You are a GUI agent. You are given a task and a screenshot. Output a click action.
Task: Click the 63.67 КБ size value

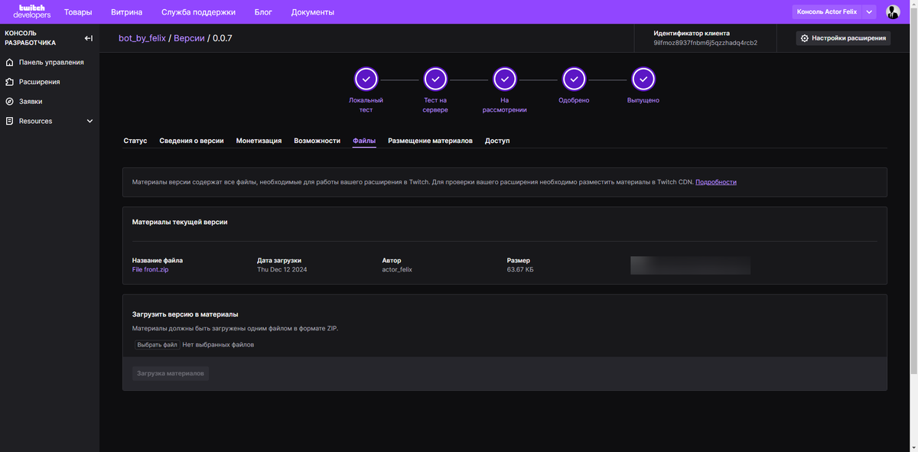click(520, 270)
